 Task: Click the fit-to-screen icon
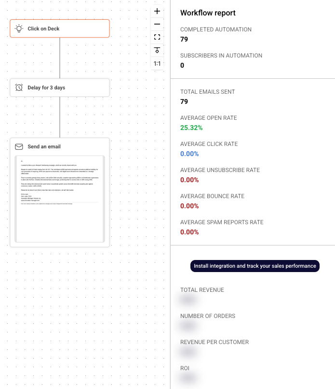(157, 37)
